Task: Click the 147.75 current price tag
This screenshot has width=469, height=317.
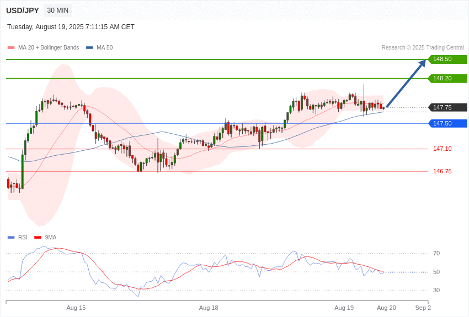Action: [x=448, y=107]
